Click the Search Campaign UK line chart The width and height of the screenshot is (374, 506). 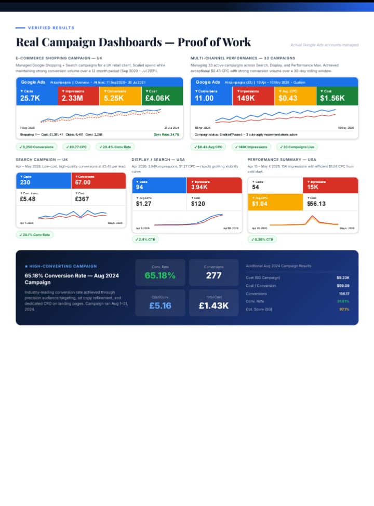[x=71, y=214]
